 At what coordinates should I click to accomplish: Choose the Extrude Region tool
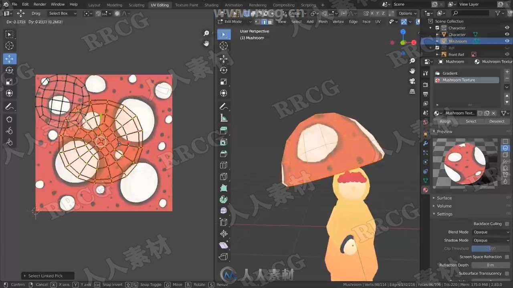(224, 130)
